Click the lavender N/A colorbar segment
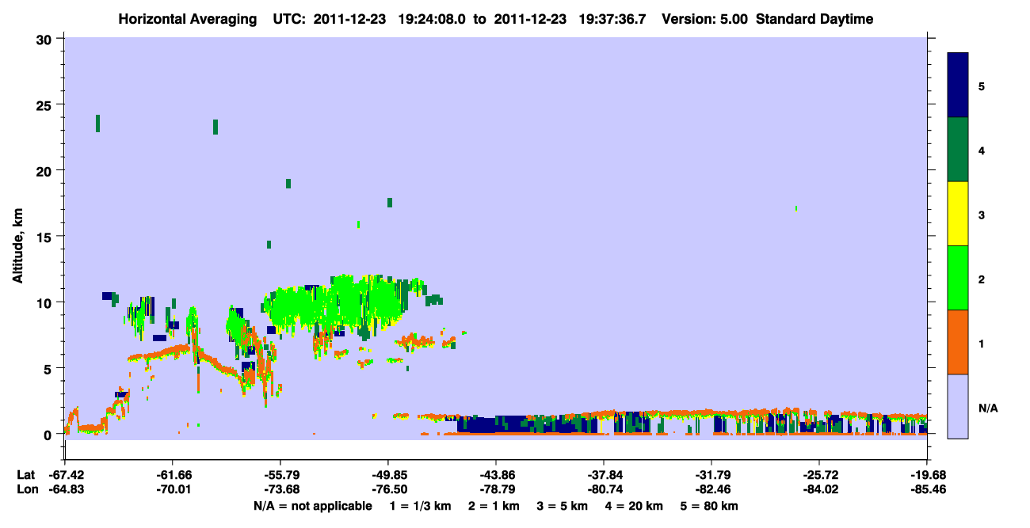Viewport: 1030px width, 528px height. pos(958,406)
